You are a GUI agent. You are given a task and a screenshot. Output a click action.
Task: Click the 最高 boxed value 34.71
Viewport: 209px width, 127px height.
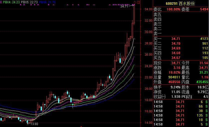(x=204, y=68)
